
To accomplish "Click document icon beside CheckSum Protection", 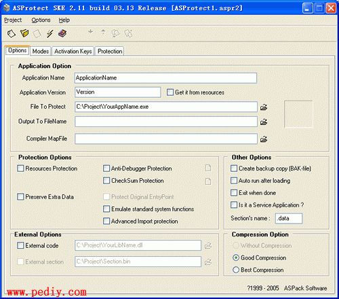I will pos(208,181).
